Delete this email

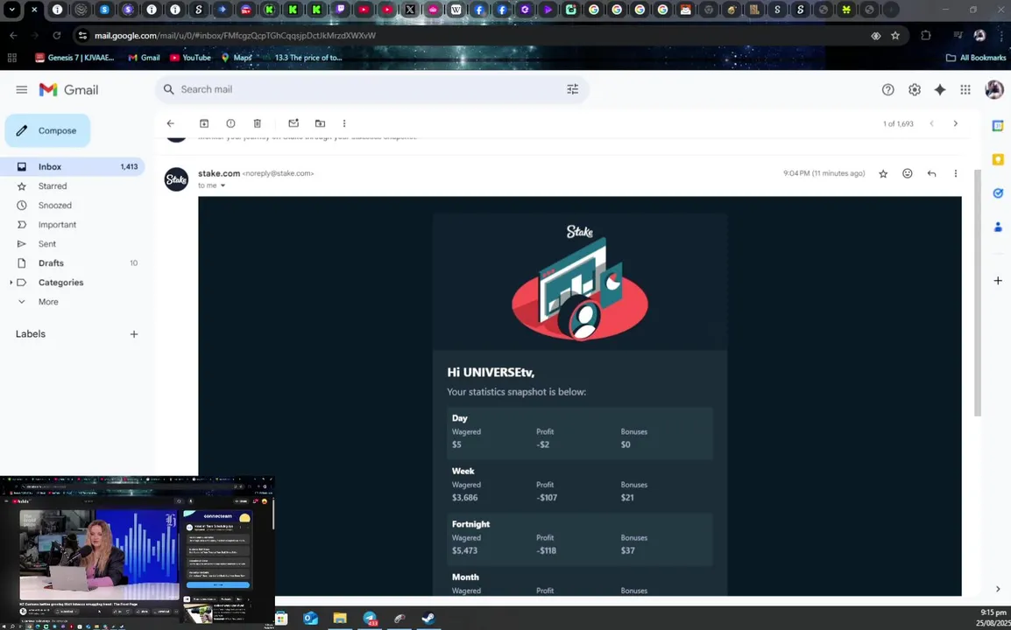pos(258,123)
